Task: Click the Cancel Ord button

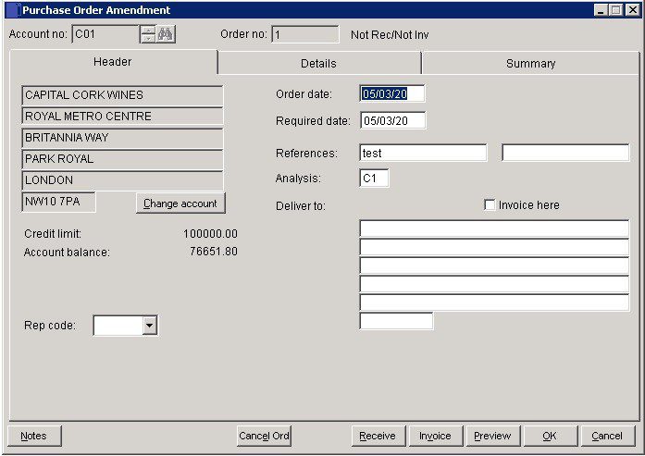Action: 264,436
